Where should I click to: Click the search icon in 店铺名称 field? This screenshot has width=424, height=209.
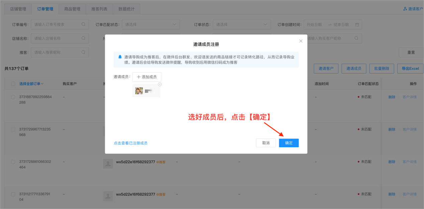(x=83, y=38)
